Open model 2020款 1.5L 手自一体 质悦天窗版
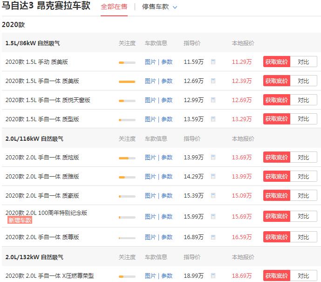The height and width of the screenshot is (282, 321). pyautogui.click(x=48, y=100)
